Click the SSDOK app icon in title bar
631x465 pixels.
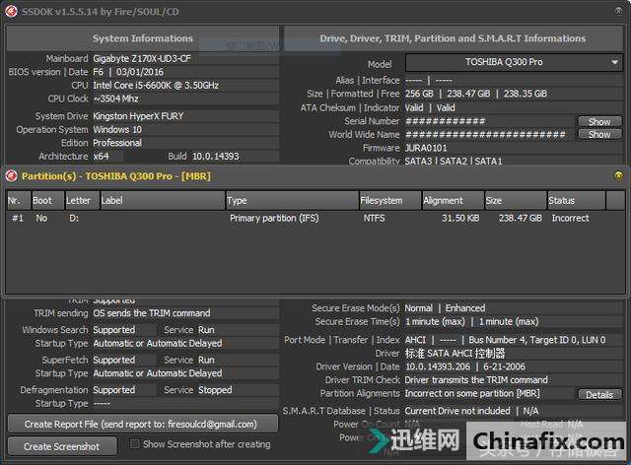pos(11,11)
